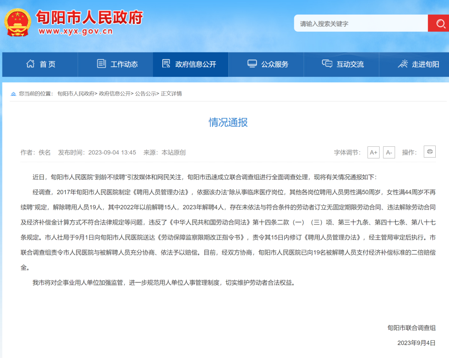This screenshot has width=449, height=358.
Task: Decrease font size with A- button
Action: pyautogui.click(x=389, y=153)
